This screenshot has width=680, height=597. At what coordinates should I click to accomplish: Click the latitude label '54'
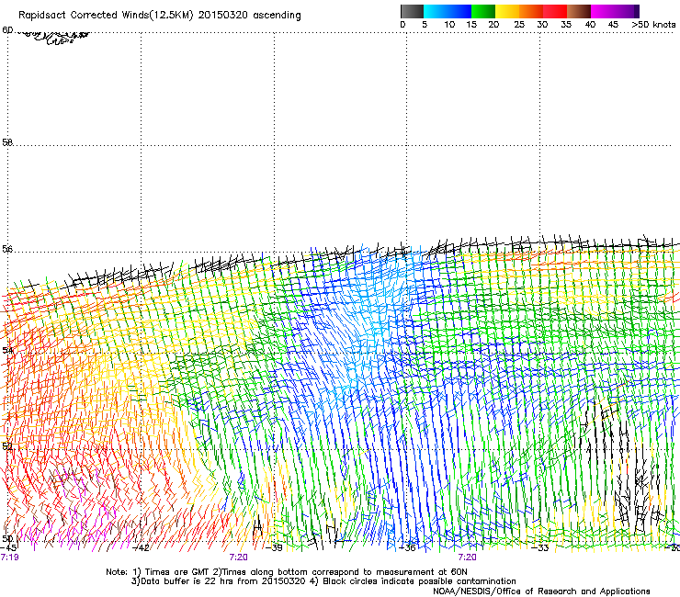pyautogui.click(x=7, y=350)
